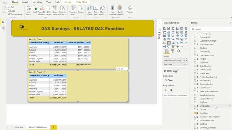
Task: Toggle the Keep all filters switch
Action: (170, 90)
